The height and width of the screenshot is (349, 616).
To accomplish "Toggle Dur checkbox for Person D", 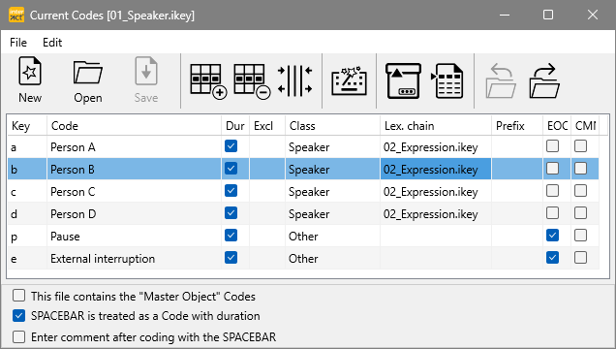I will pos(231,213).
